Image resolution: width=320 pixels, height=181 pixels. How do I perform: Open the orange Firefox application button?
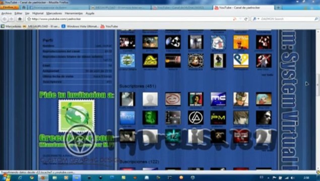click(10, 8)
